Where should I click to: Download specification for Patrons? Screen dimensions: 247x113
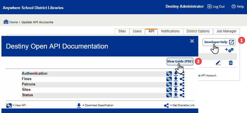pos(176,84)
